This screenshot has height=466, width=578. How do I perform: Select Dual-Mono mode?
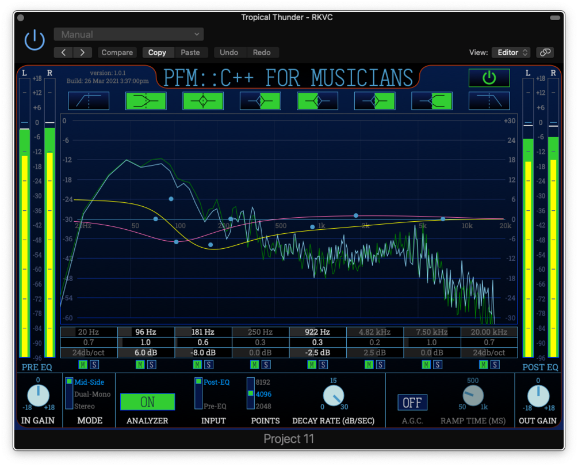pos(92,394)
